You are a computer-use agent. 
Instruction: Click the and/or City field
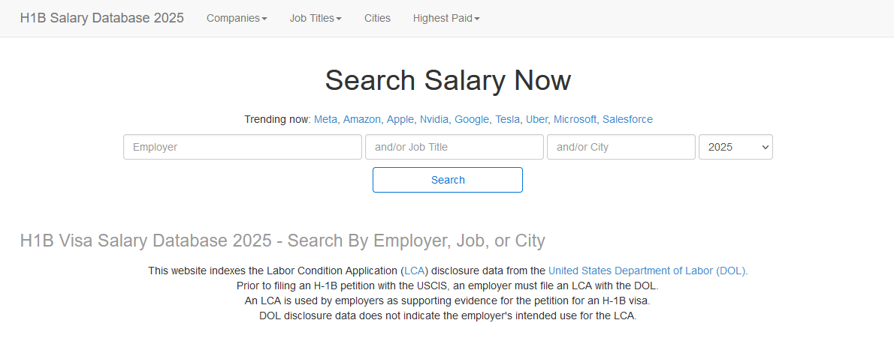pos(621,147)
